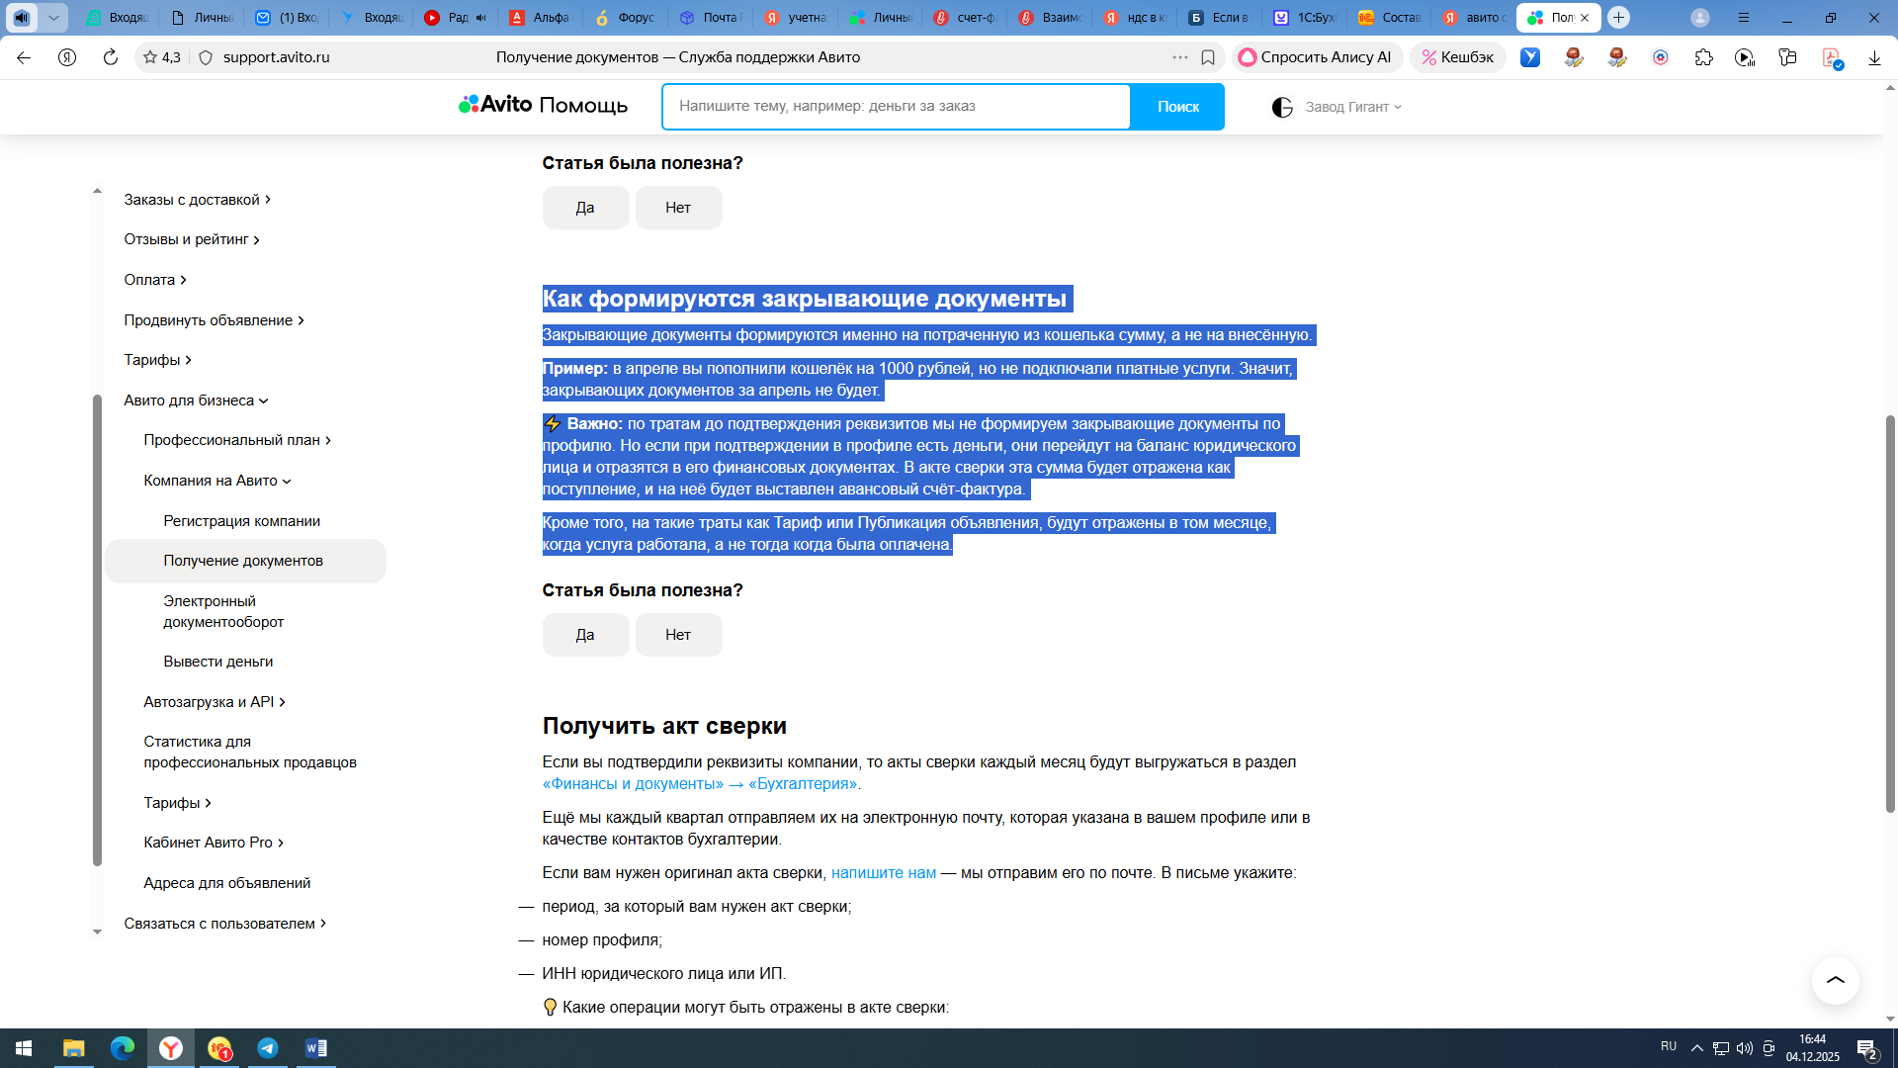Open Telegram from the taskbar

pos(268,1048)
